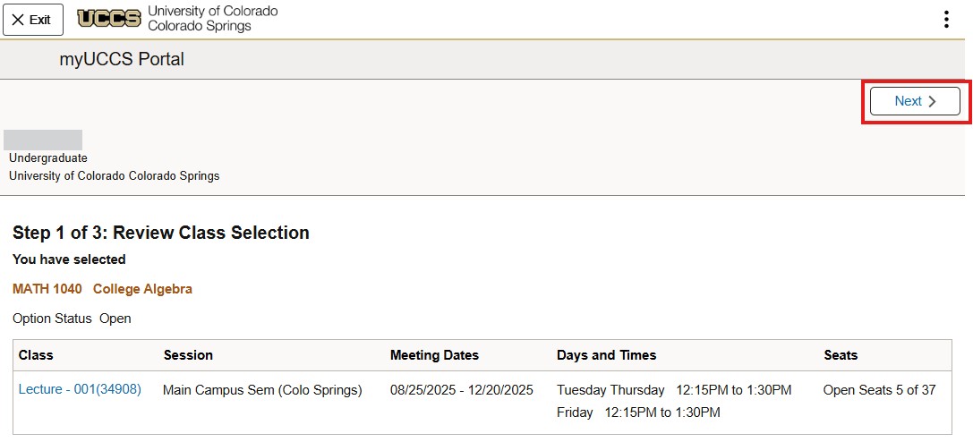Click the Session column header
The height and width of the screenshot is (442, 973).
click(x=188, y=355)
